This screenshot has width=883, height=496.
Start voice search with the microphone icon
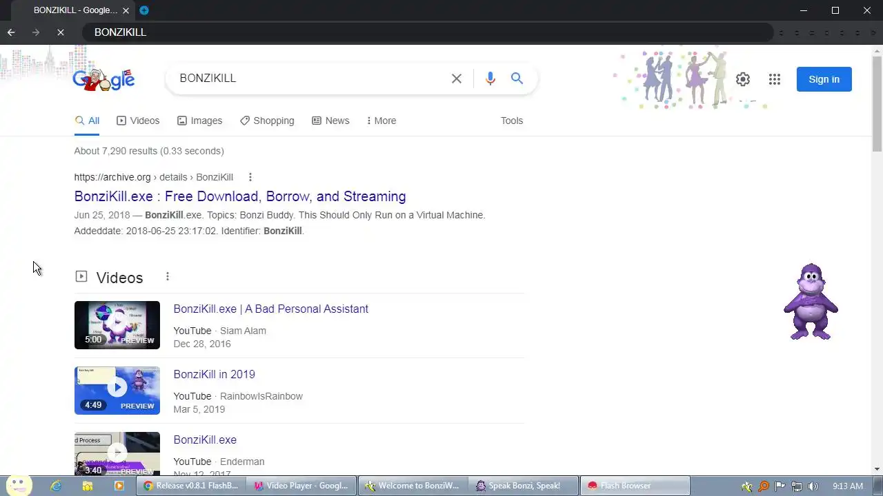coord(490,79)
